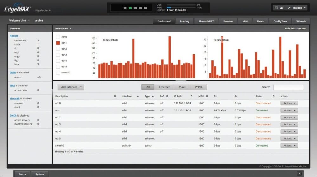This screenshot has height=177, width=317.
Task: Collapse the bottom panel with arrow icon
Action: point(299,174)
